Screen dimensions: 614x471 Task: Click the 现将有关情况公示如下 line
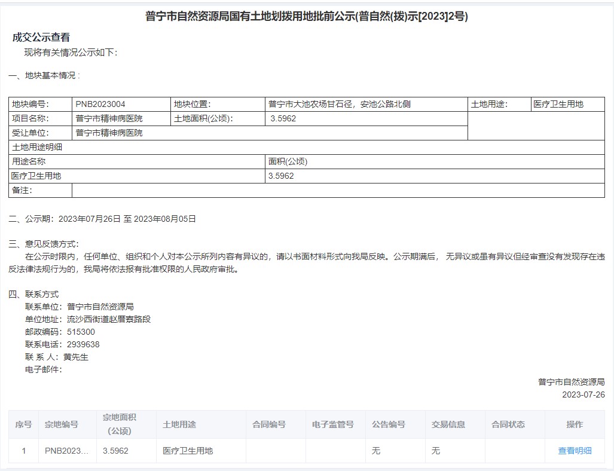click(71, 53)
